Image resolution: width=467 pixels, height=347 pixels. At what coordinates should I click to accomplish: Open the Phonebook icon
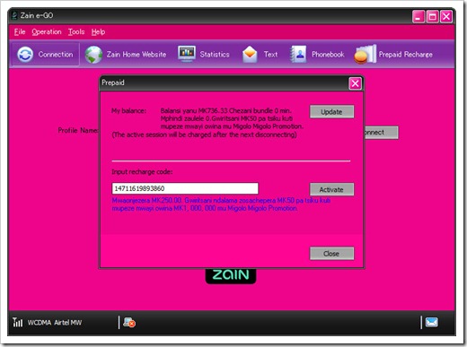pyautogui.click(x=298, y=54)
